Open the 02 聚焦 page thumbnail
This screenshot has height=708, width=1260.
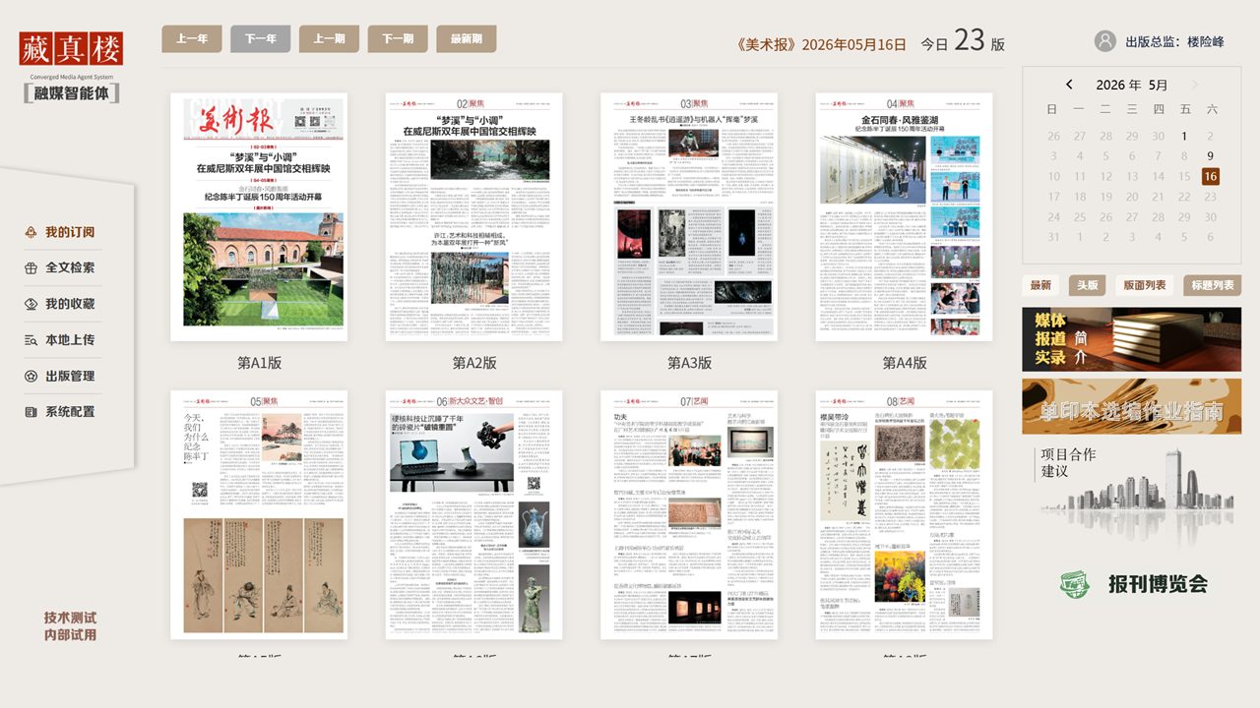pos(473,217)
